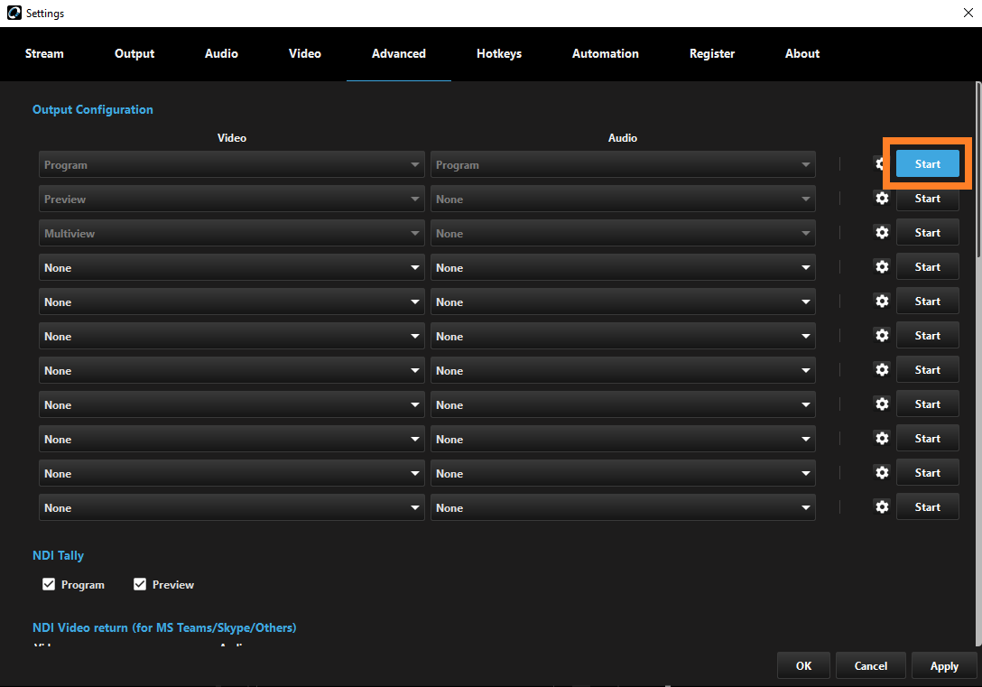Click the gear icon on the last output row
Viewport: 982px width, 687px height.
point(882,507)
